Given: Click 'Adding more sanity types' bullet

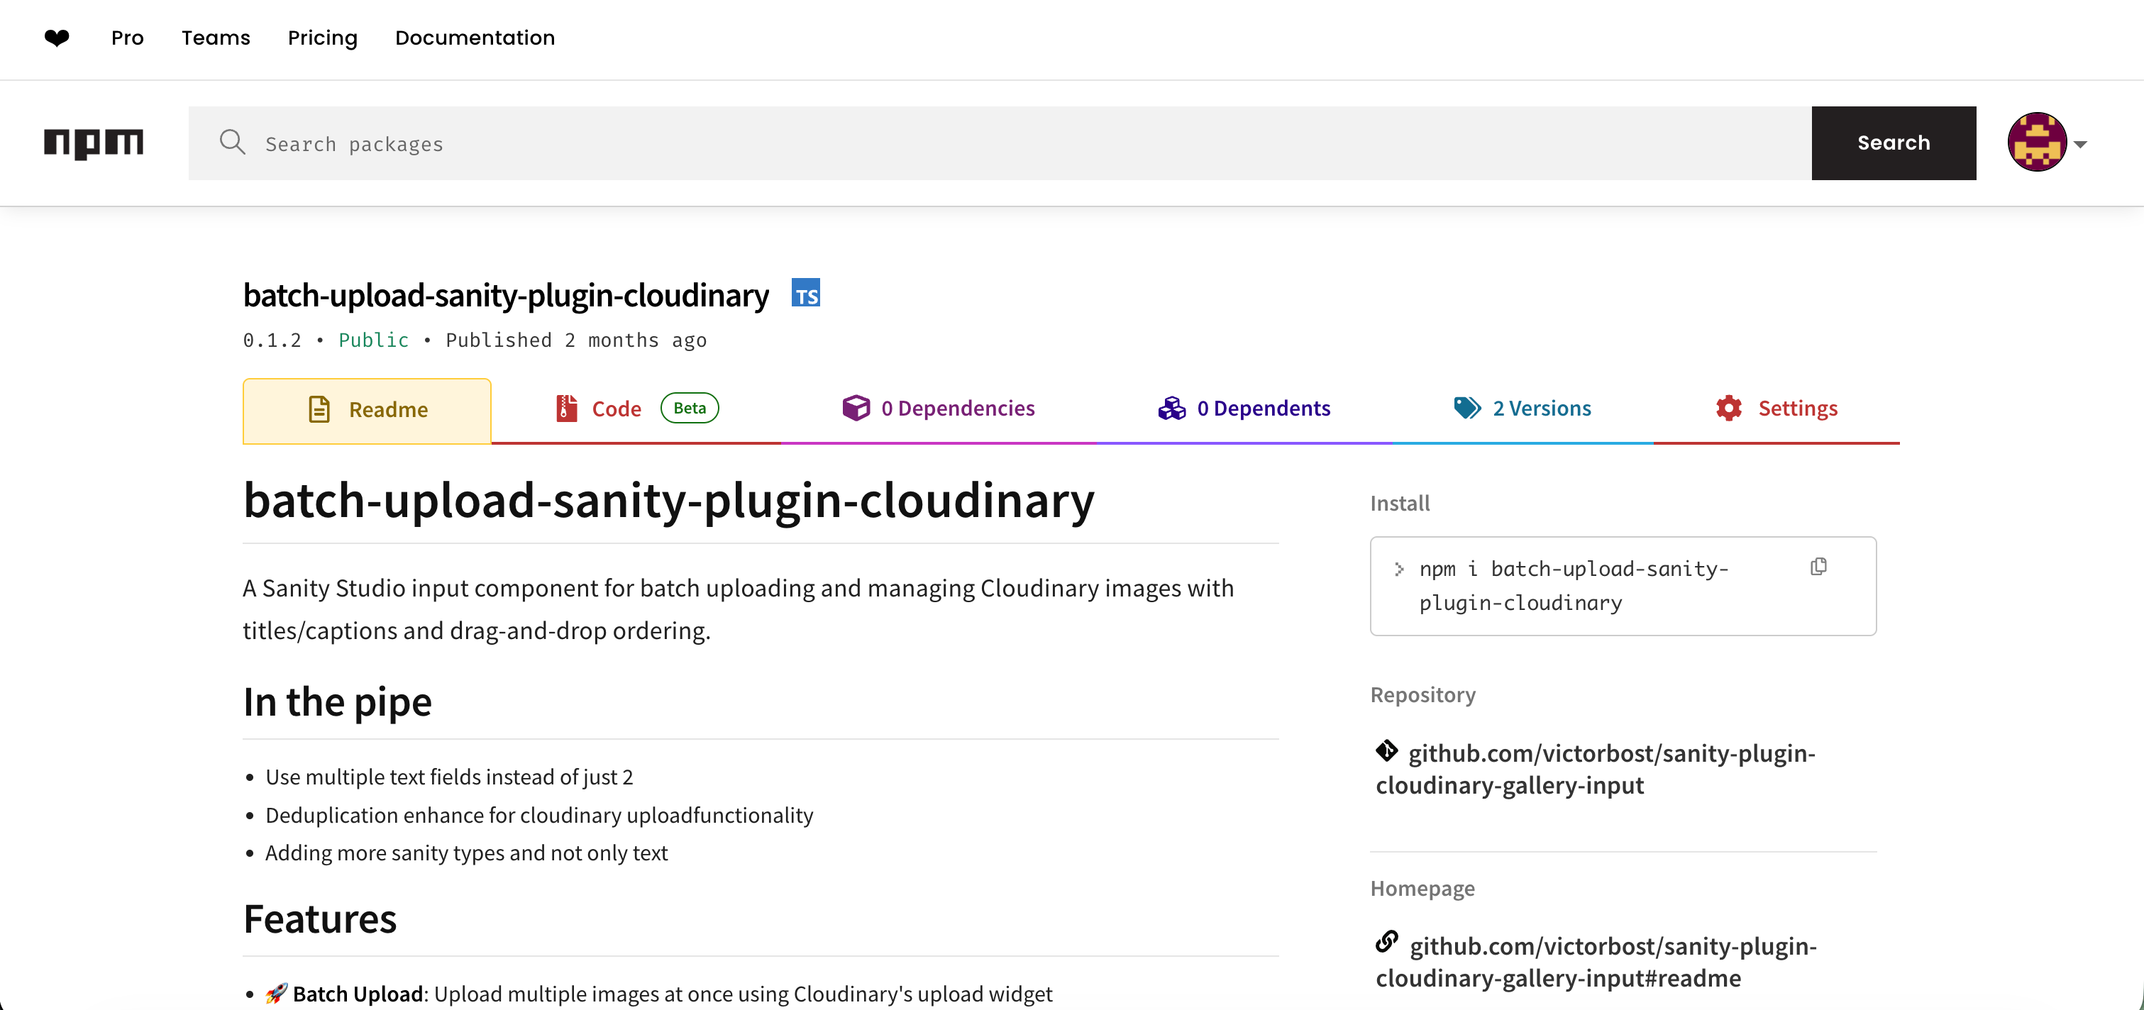Looking at the screenshot, I should coord(466,853).
